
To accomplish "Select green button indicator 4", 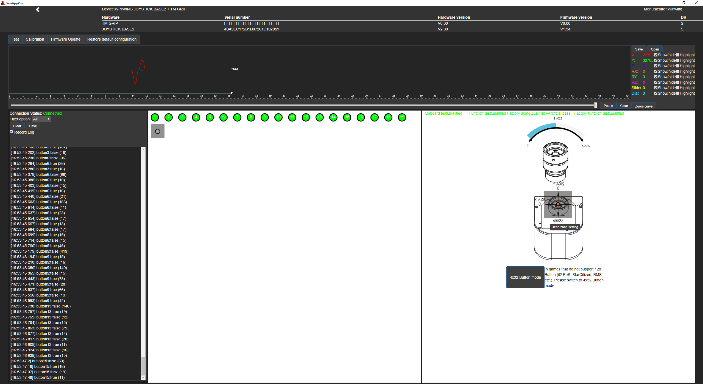I will [x=196, y=117].
